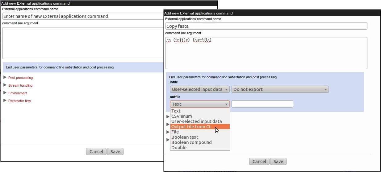Open Environment link in left dialog

click(18, 93)
